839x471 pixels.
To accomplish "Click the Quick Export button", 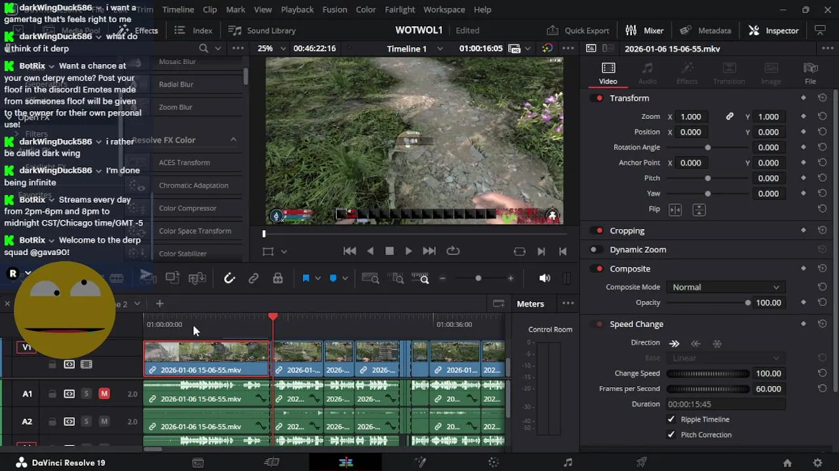I will pyautogui.click(x=579, y=30).
